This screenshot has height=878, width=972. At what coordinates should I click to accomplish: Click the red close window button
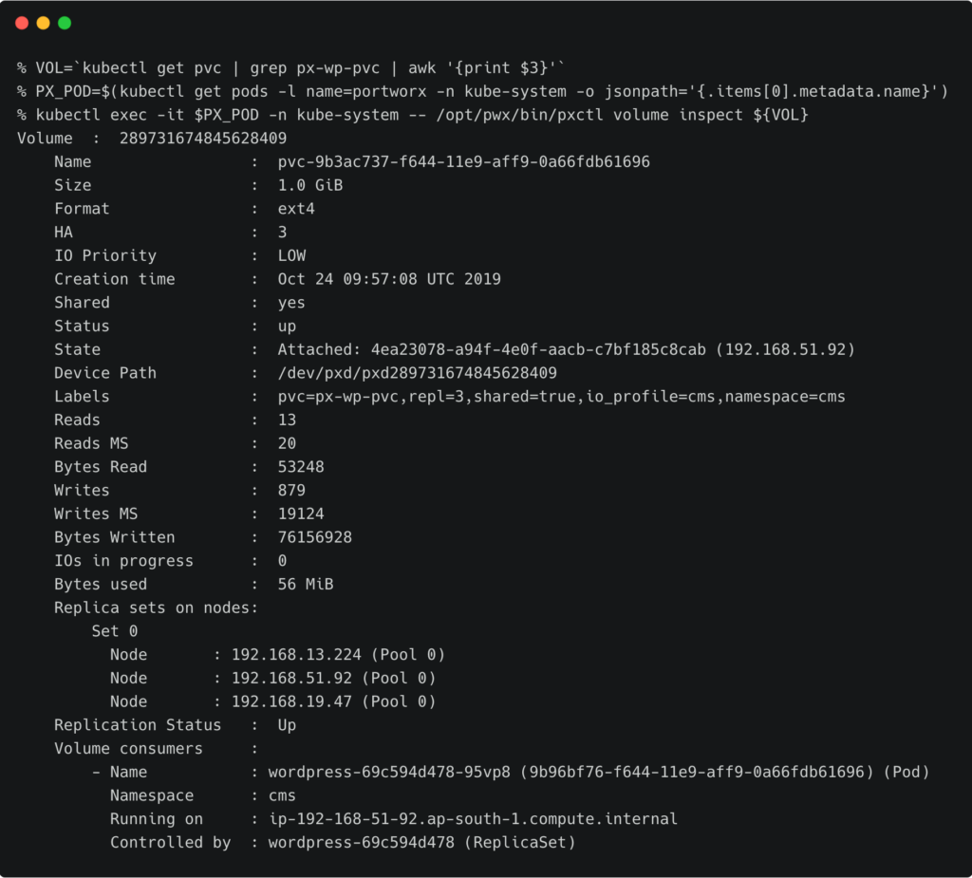(x=22, y=23)
